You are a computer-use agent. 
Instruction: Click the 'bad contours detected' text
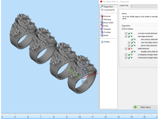point(149,39)
